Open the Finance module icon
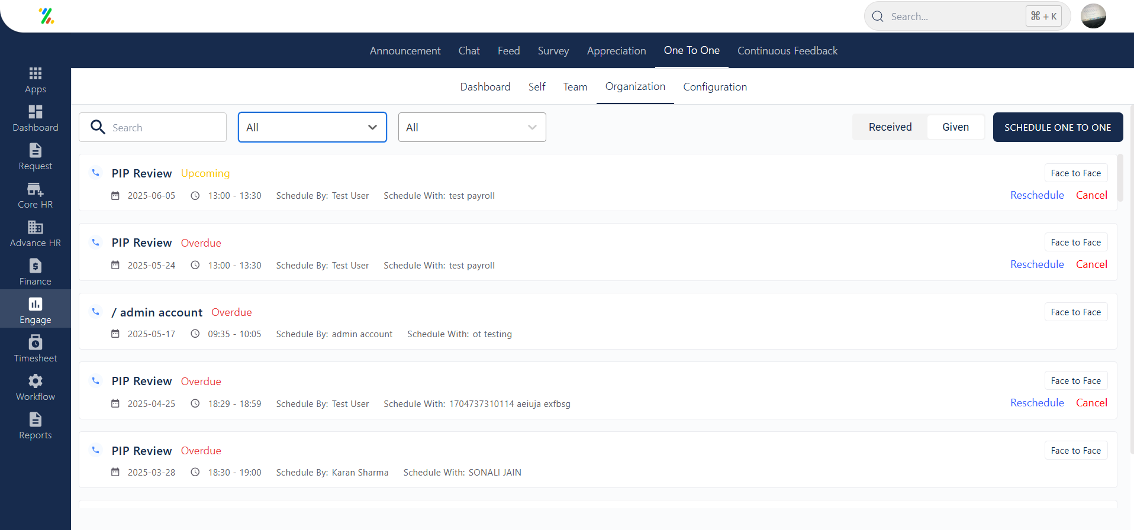 tap(35, 266)
